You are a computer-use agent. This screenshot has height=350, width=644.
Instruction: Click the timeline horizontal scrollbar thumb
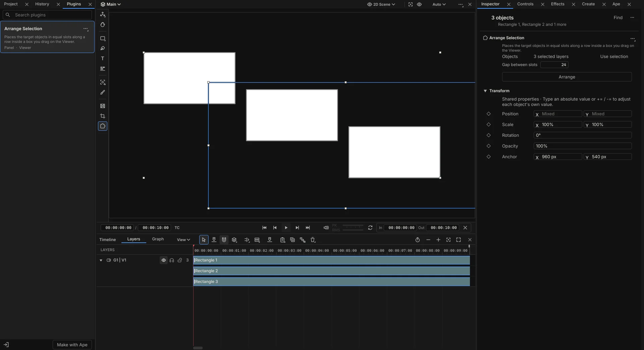pyautogui.click(x=198, y=348)
